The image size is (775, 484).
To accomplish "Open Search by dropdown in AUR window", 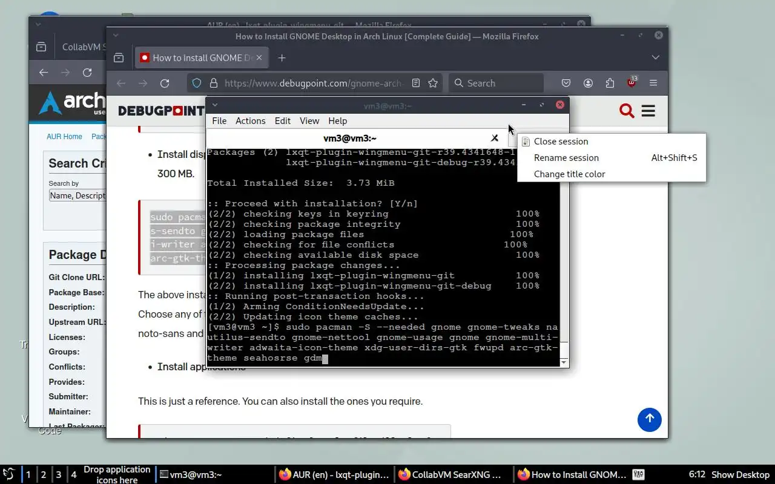I will coord(77,195).
